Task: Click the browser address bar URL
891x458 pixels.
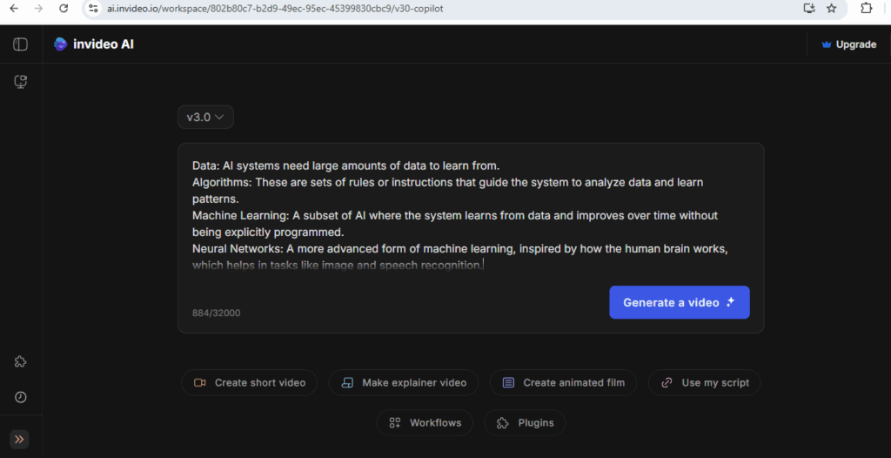Action: pyautogui.click(x=275, y=9)
